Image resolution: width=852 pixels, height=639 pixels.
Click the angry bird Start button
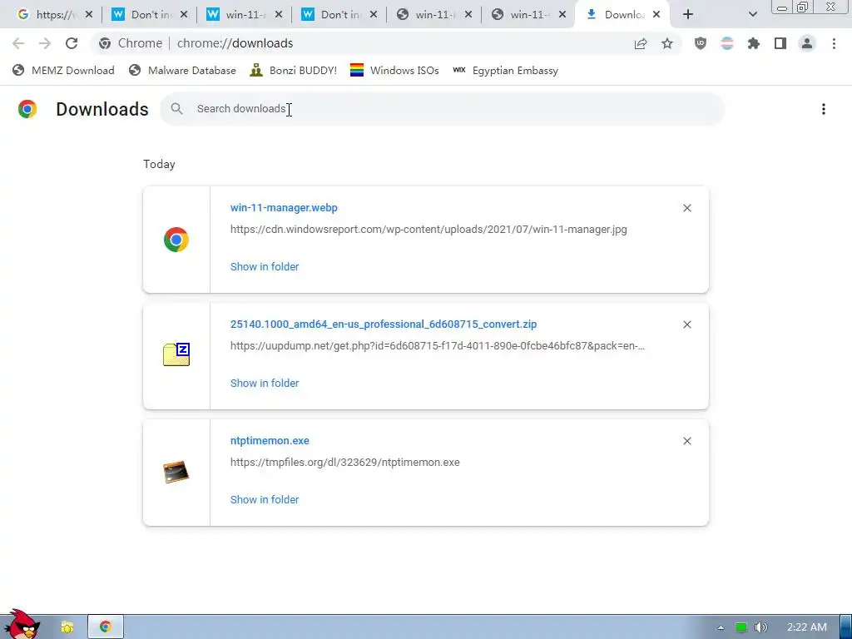[x=22, y=625]
